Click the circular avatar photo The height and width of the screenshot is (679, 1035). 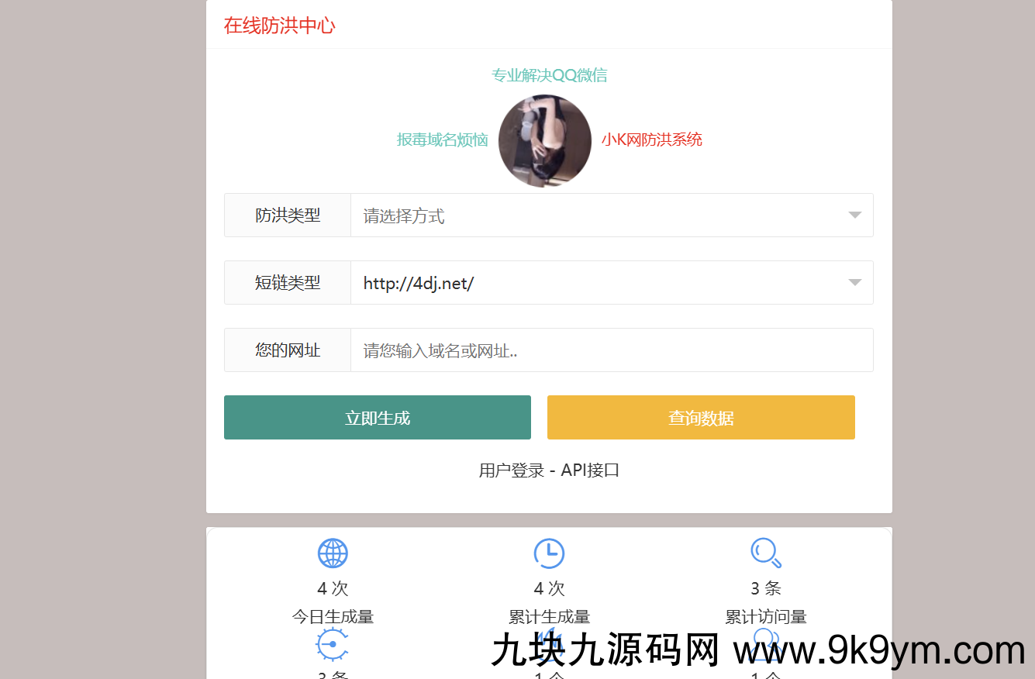pyautogui.click(x=545, y=140)
